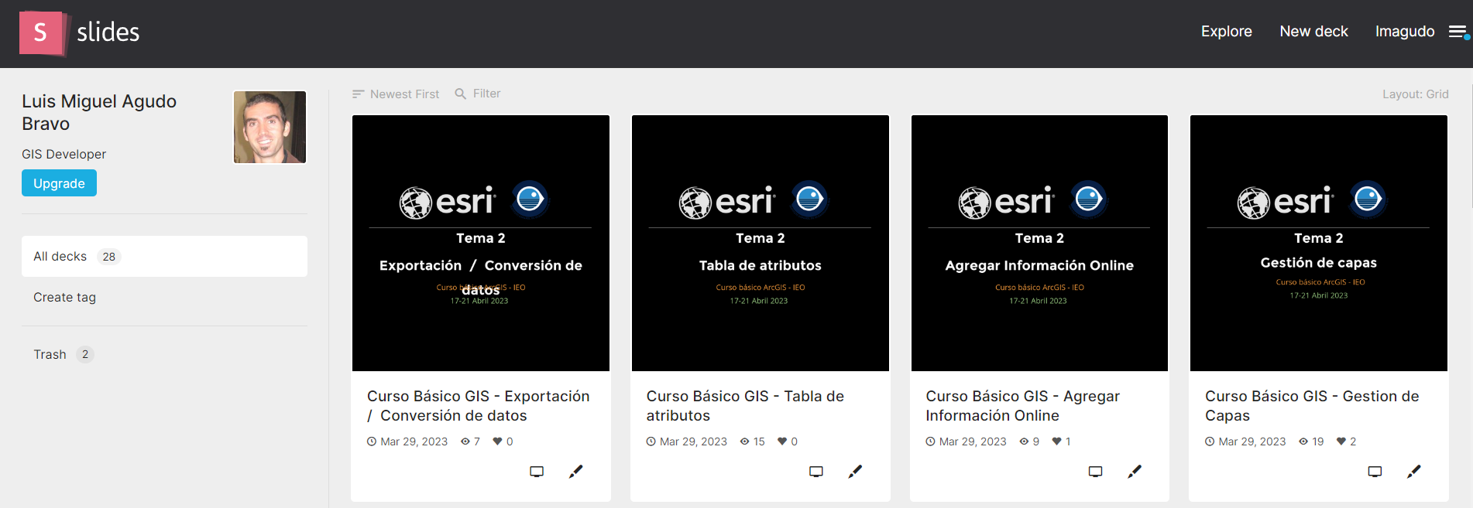Edit the Exportación / Conversión de datos deck

coord(575,472)
